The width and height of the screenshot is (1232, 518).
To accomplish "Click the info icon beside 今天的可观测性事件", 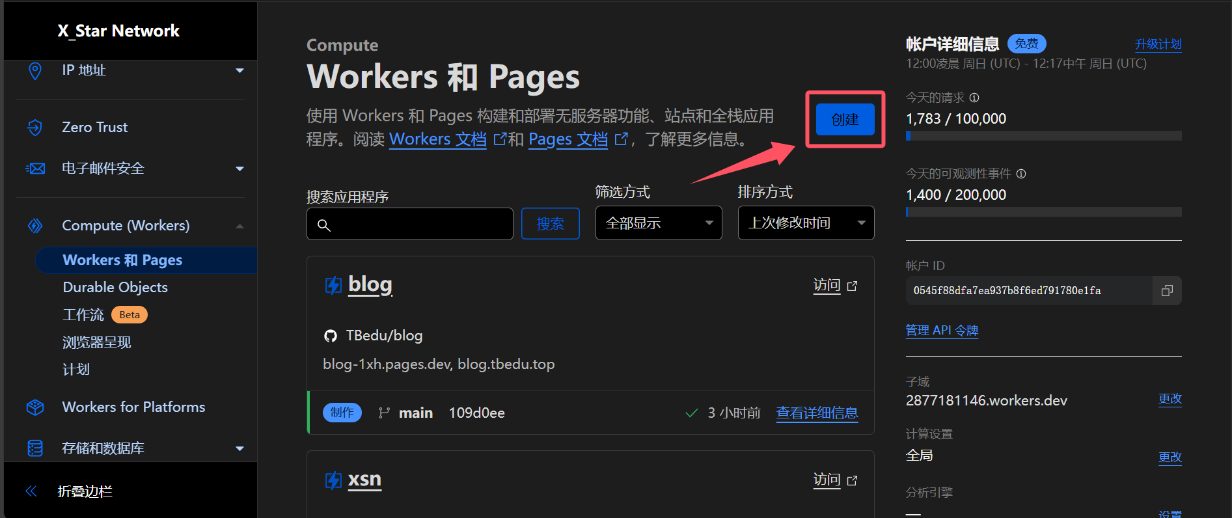I will [1021, 174].
